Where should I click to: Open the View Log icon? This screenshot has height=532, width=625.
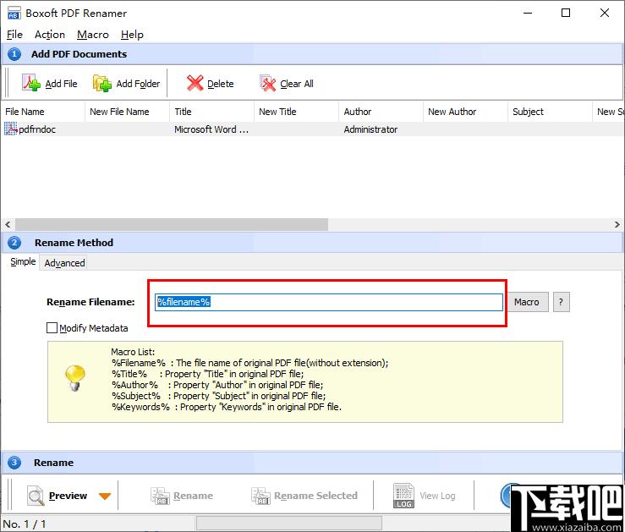click(x=403, y=496)
